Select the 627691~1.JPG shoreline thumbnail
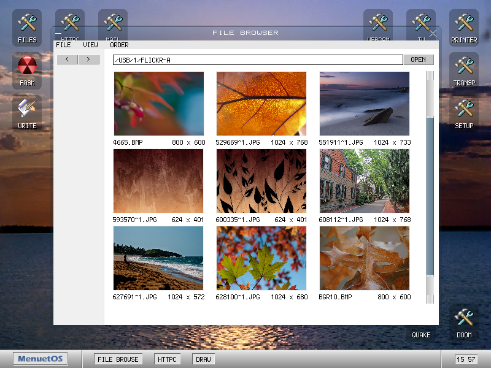Image resolution: width=491 pixels, height=368 pixels. point(158,258)
